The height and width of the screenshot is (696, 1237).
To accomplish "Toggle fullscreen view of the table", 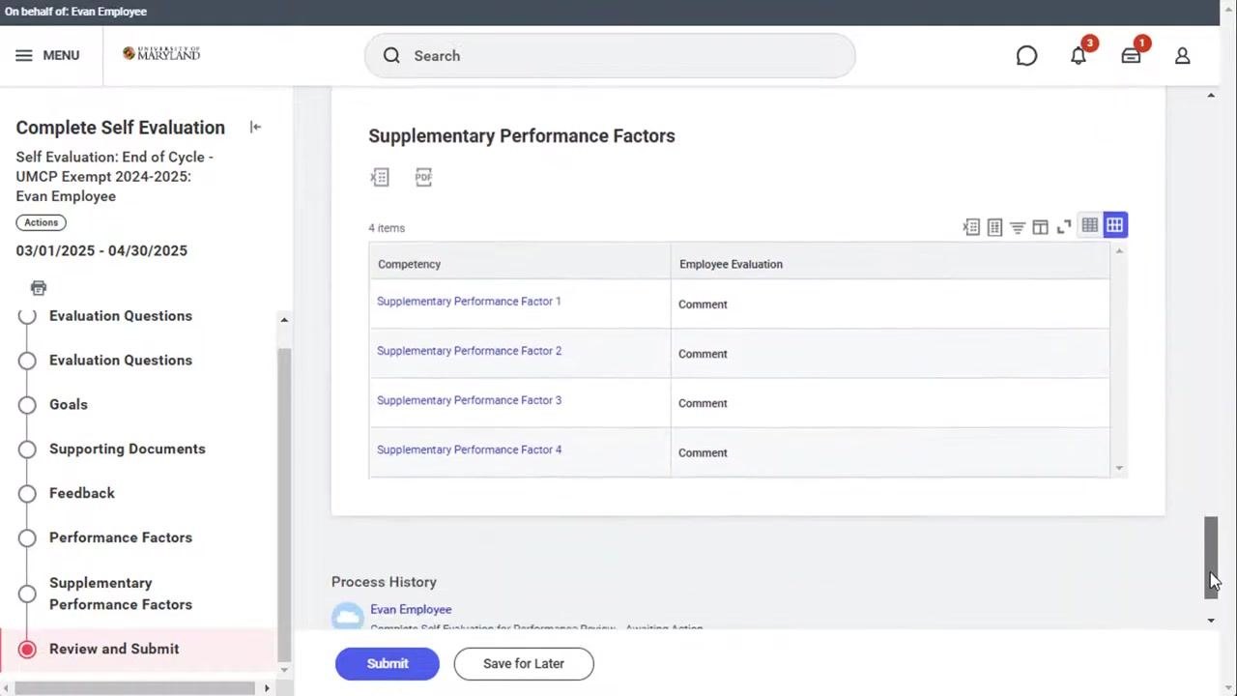I will point(1064,227).
